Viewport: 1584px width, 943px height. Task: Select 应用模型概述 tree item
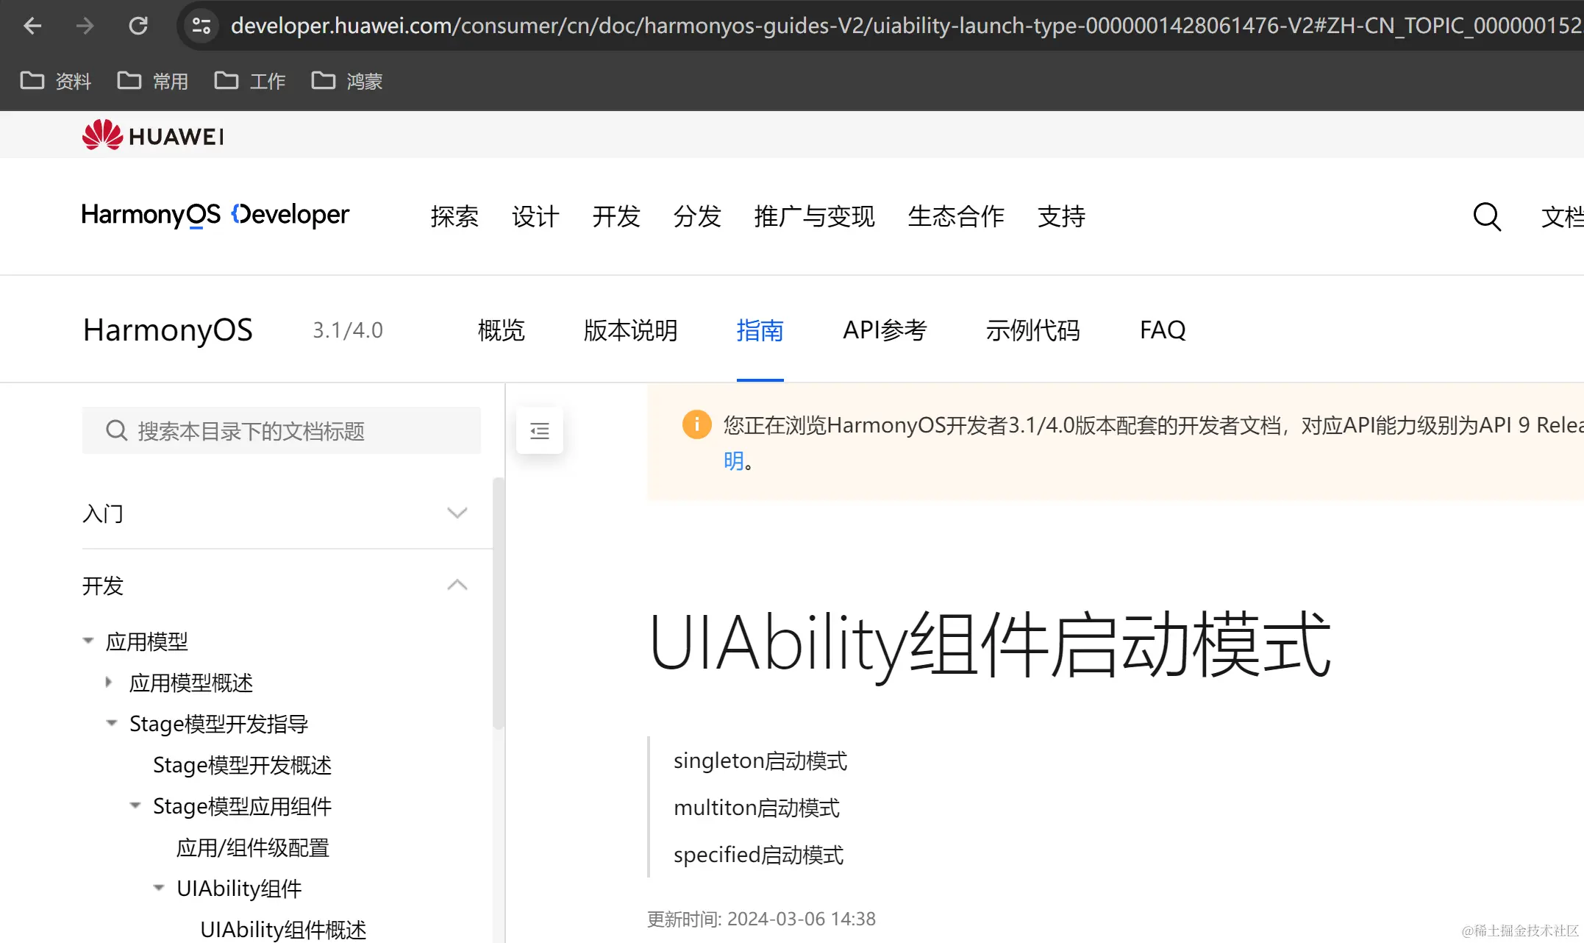(x=191, y=683)
